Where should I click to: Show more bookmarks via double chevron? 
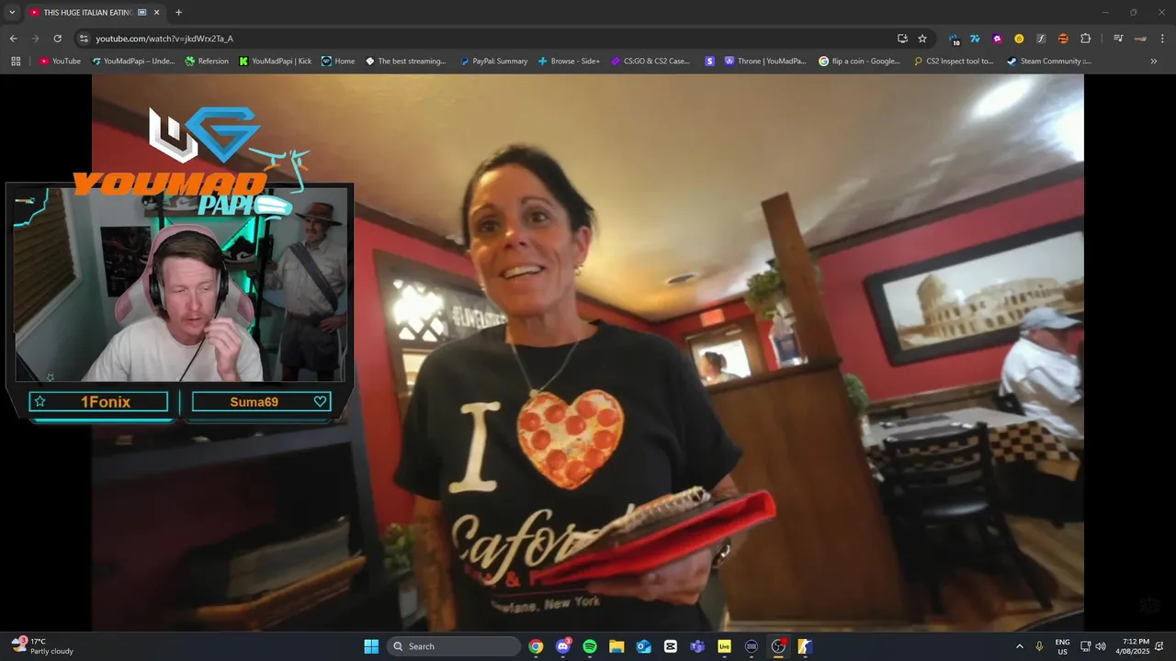1154,62
